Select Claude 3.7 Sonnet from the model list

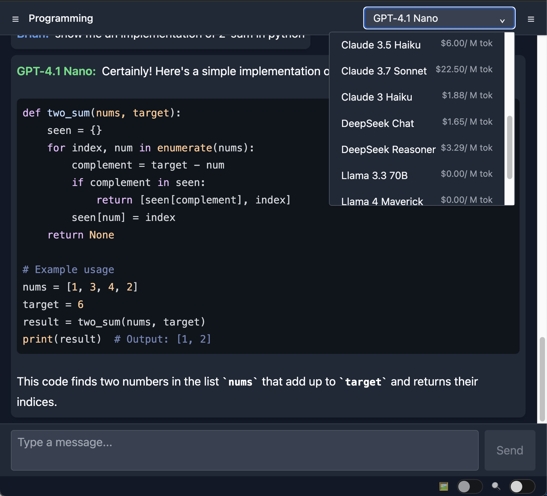tap(384, 71)
